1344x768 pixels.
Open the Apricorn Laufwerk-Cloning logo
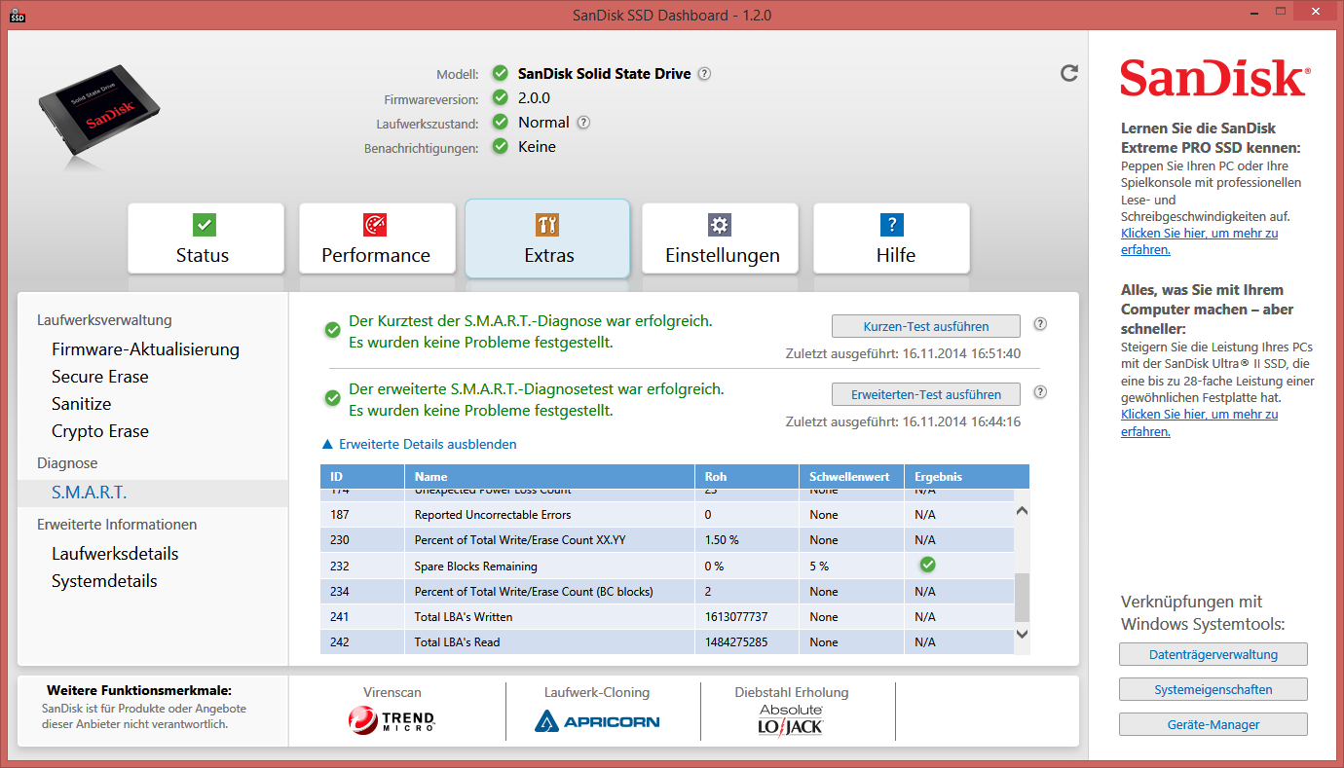tap(596, 721)
